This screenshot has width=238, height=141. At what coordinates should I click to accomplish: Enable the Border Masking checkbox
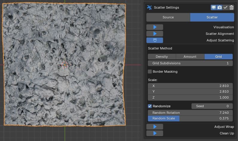click(x=150, y=72)
